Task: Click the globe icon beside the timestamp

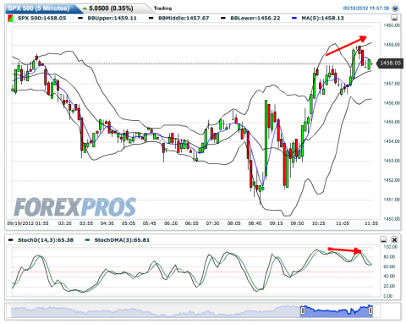Action: pos(395,8)
